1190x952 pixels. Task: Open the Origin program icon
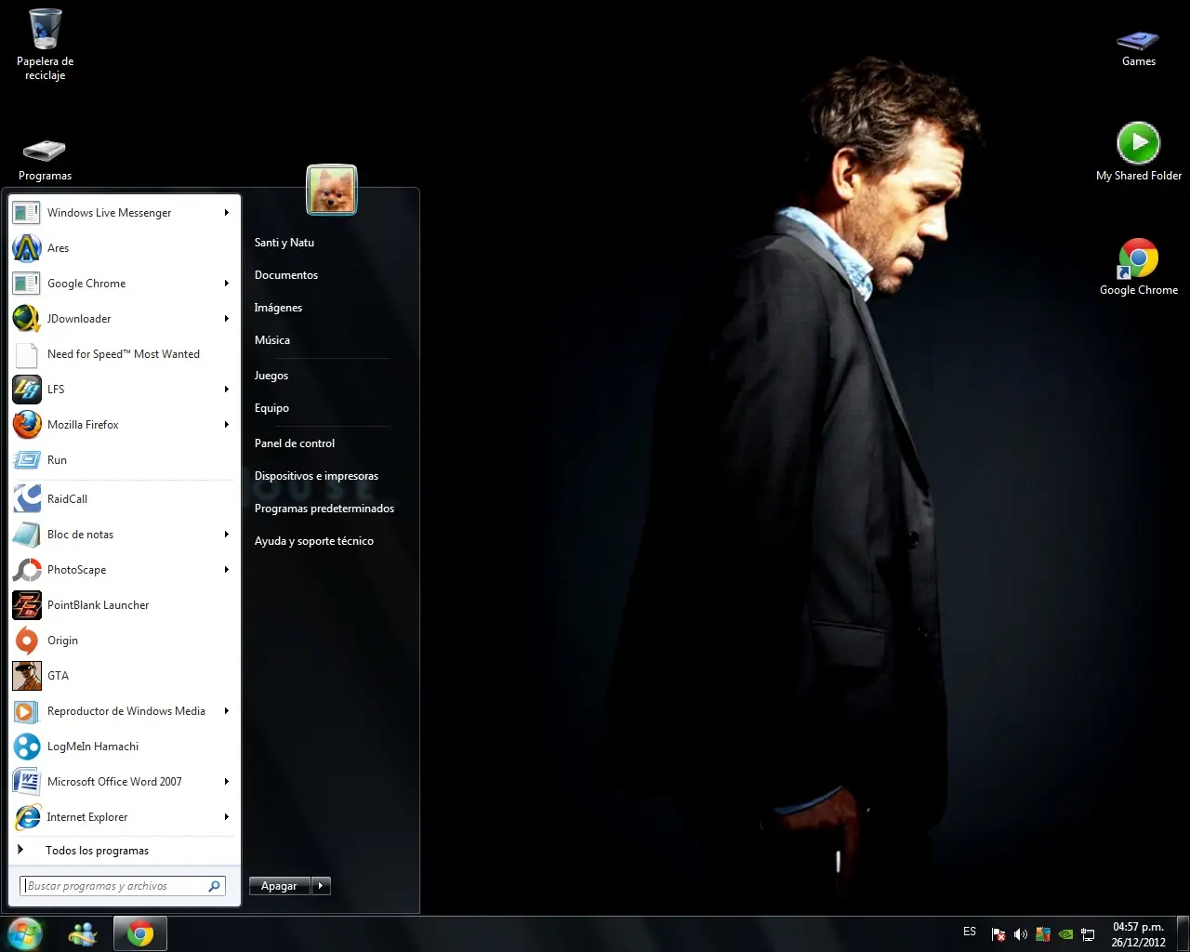pos(27,641)
